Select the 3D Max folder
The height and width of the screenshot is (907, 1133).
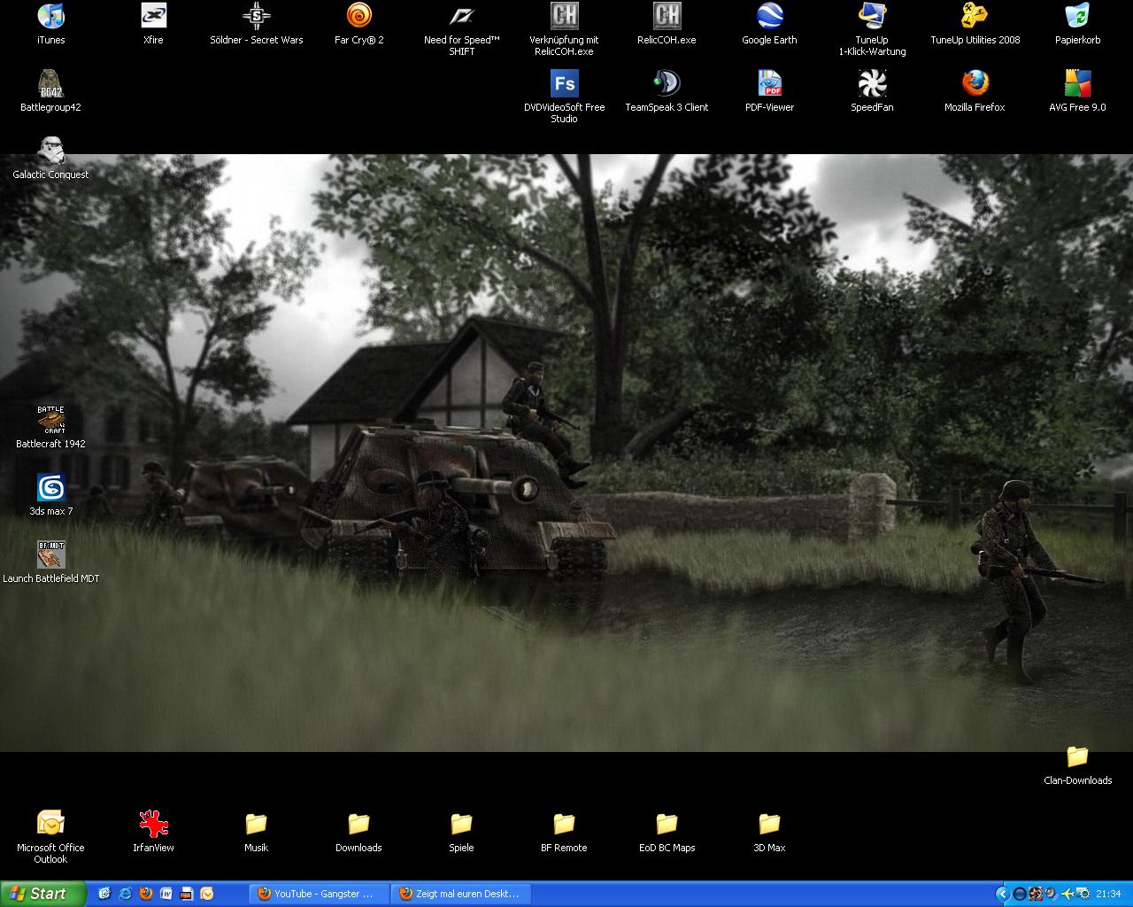pyautogui.click(x=769, y=832)
